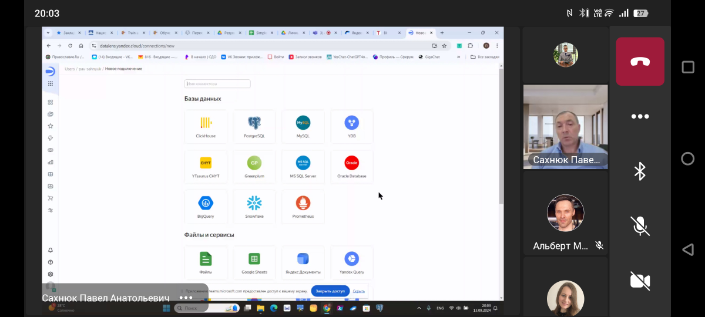The height and width of the screenshot is (317, 705).
Task: Tap the top participant avatar thumbnail
Action: pyautogui.click(x=566, y=55)
